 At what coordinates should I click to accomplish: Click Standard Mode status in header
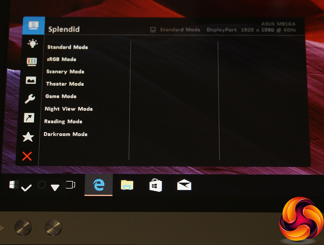click(180, 30)
